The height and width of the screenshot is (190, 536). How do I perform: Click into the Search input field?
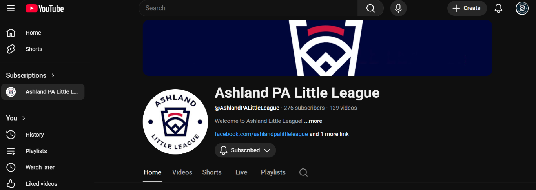pos(248,8)
